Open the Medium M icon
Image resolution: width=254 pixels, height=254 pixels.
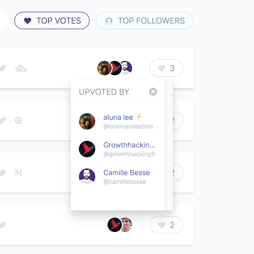coord(18,173)
